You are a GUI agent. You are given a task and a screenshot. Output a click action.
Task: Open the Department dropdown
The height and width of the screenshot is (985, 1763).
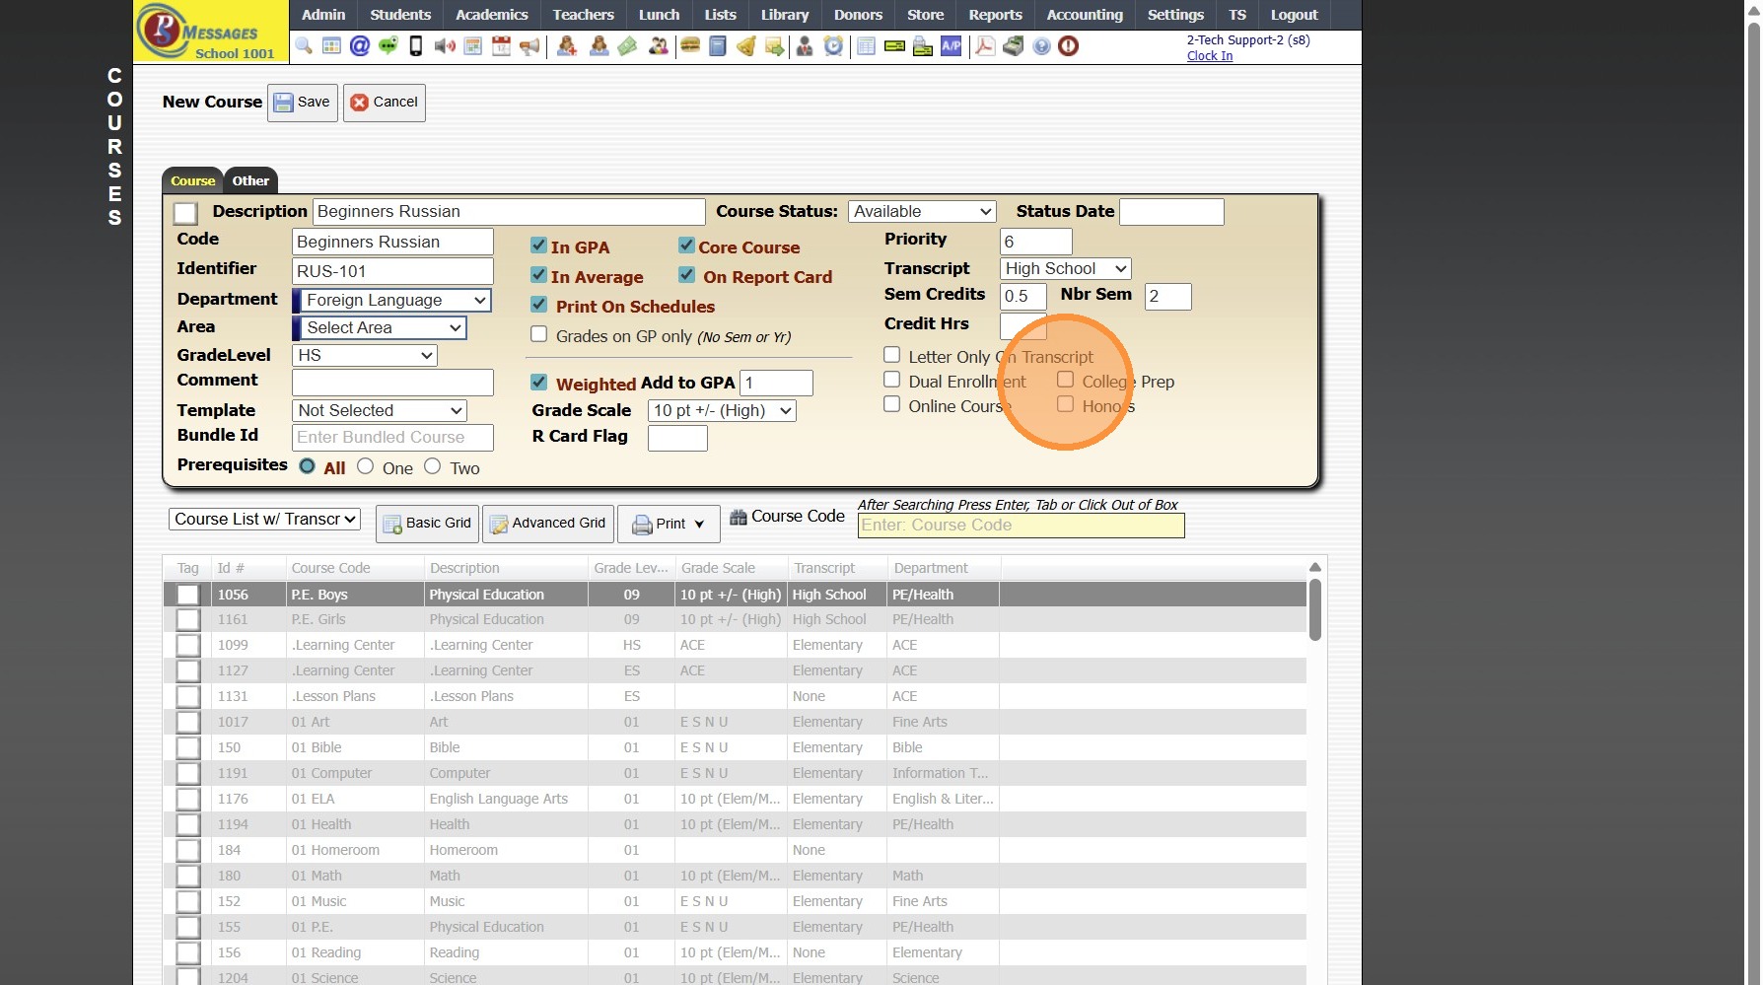click(x=394, y=300)
